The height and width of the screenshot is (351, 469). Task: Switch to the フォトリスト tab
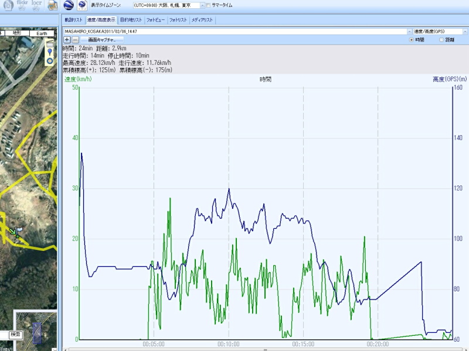[x=178, y=20]
